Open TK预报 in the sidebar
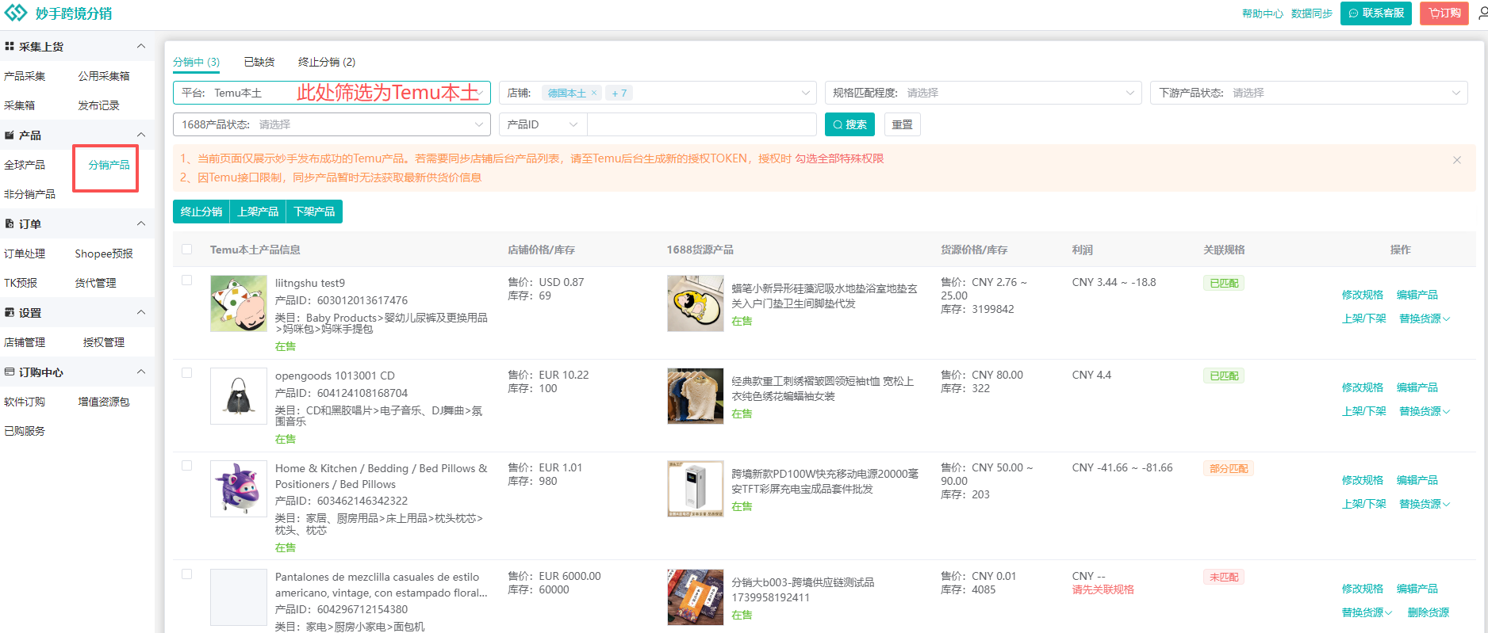 pos(21,283)
